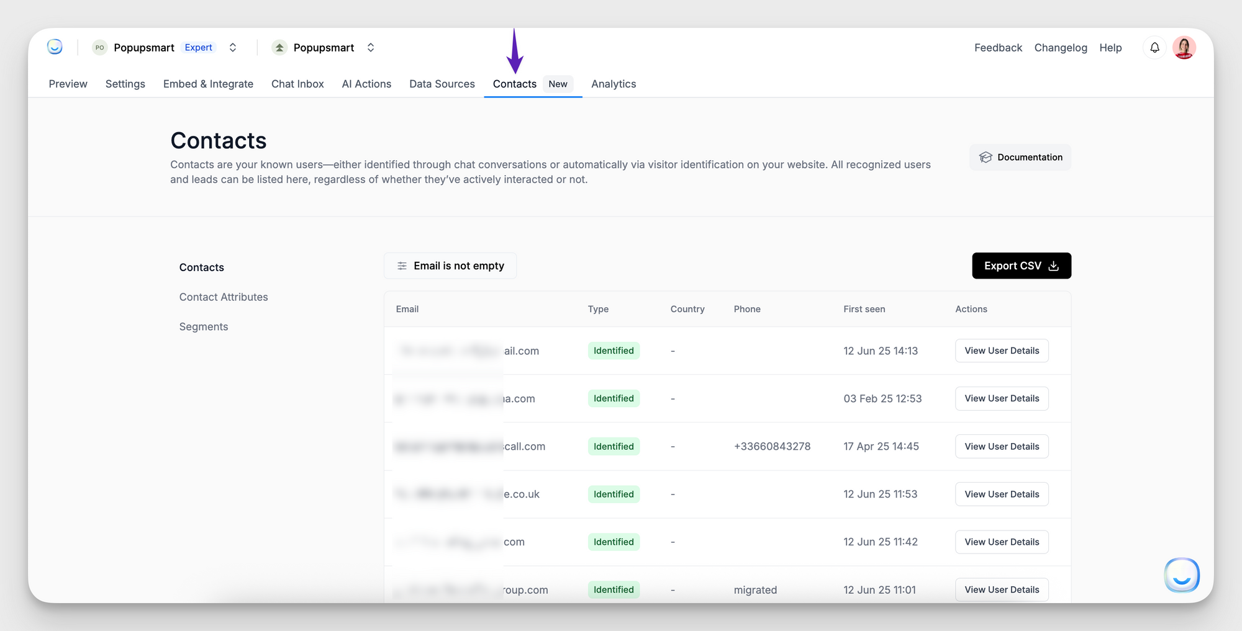Screen dimensions: 1242x631
Task: Click the Phone column header
Action: pos(747,309)
